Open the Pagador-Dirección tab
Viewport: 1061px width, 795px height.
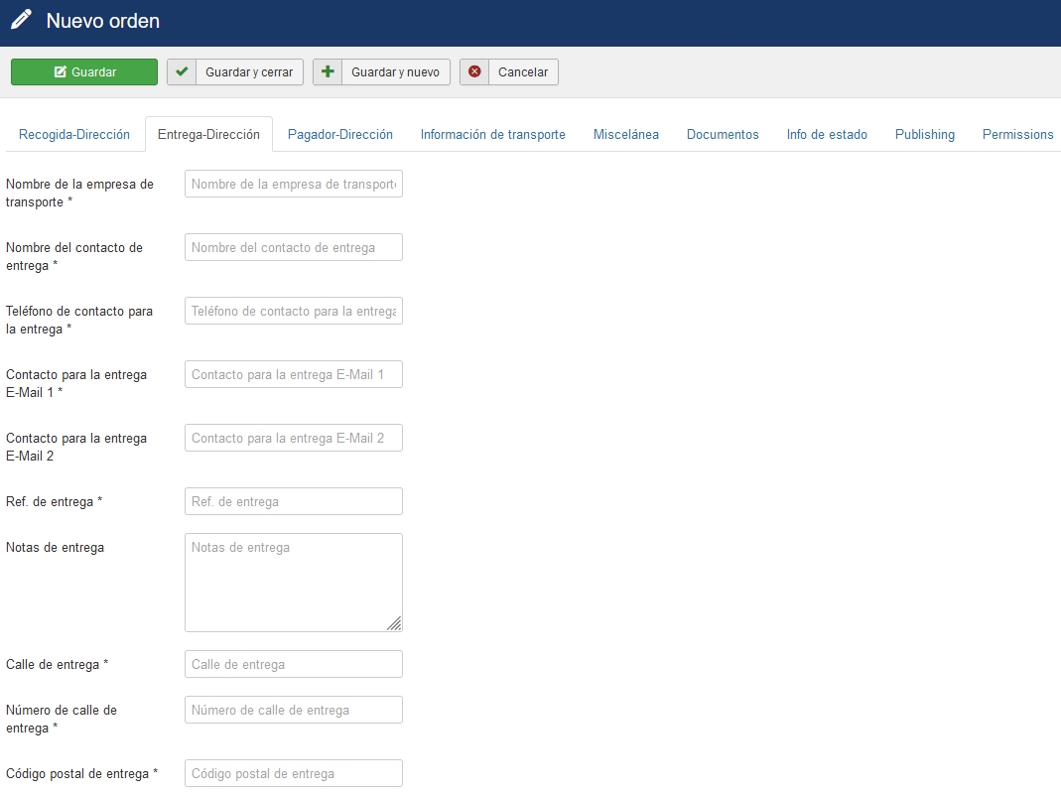(x=340, y=134)
